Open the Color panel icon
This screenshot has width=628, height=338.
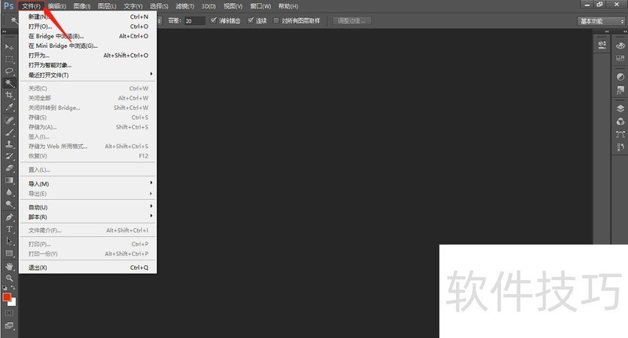(620, 45)
